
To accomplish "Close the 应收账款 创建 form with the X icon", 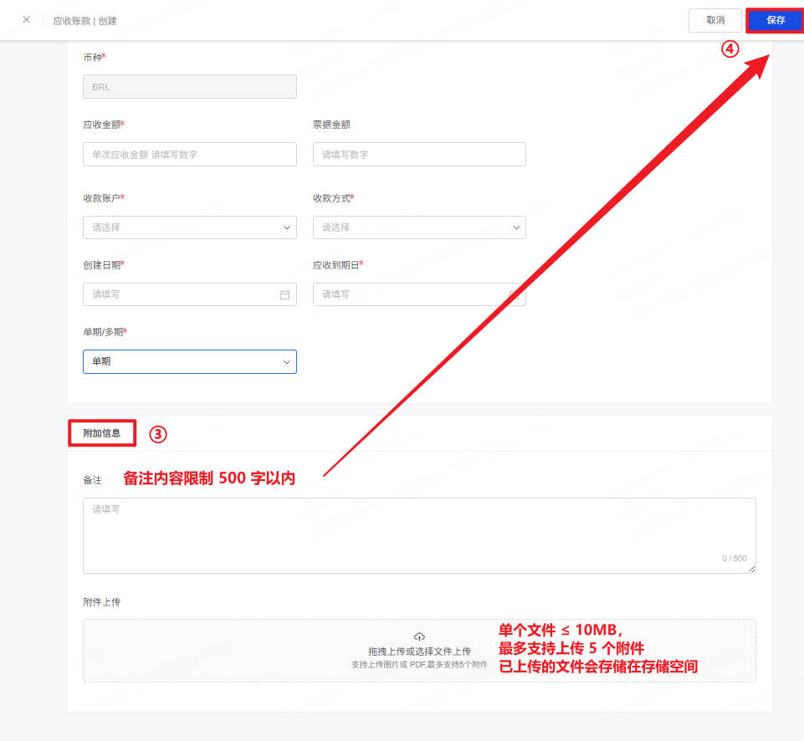I will (x=27, y=19).
